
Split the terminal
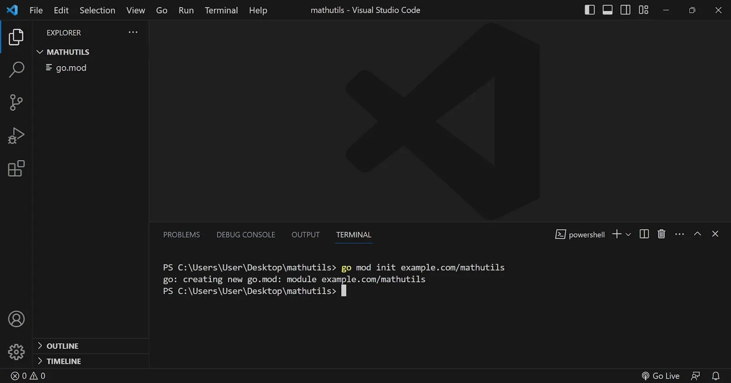coord(644,234)
